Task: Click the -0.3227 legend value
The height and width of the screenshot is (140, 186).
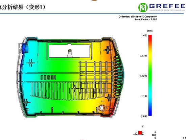Action: pos(143,76)
